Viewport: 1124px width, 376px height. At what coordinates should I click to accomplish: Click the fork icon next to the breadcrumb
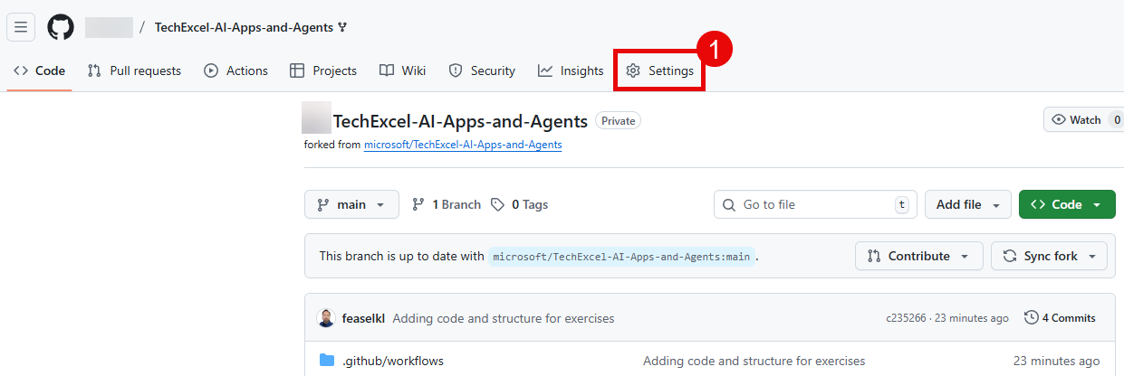pos(342,27)
